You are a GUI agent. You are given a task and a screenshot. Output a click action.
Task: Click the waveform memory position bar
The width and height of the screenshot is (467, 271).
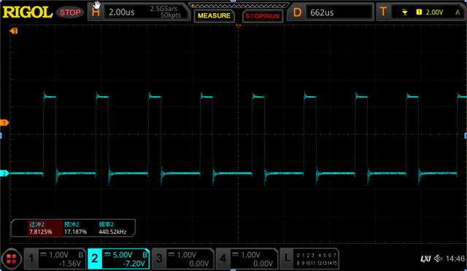tap(239, 5)
